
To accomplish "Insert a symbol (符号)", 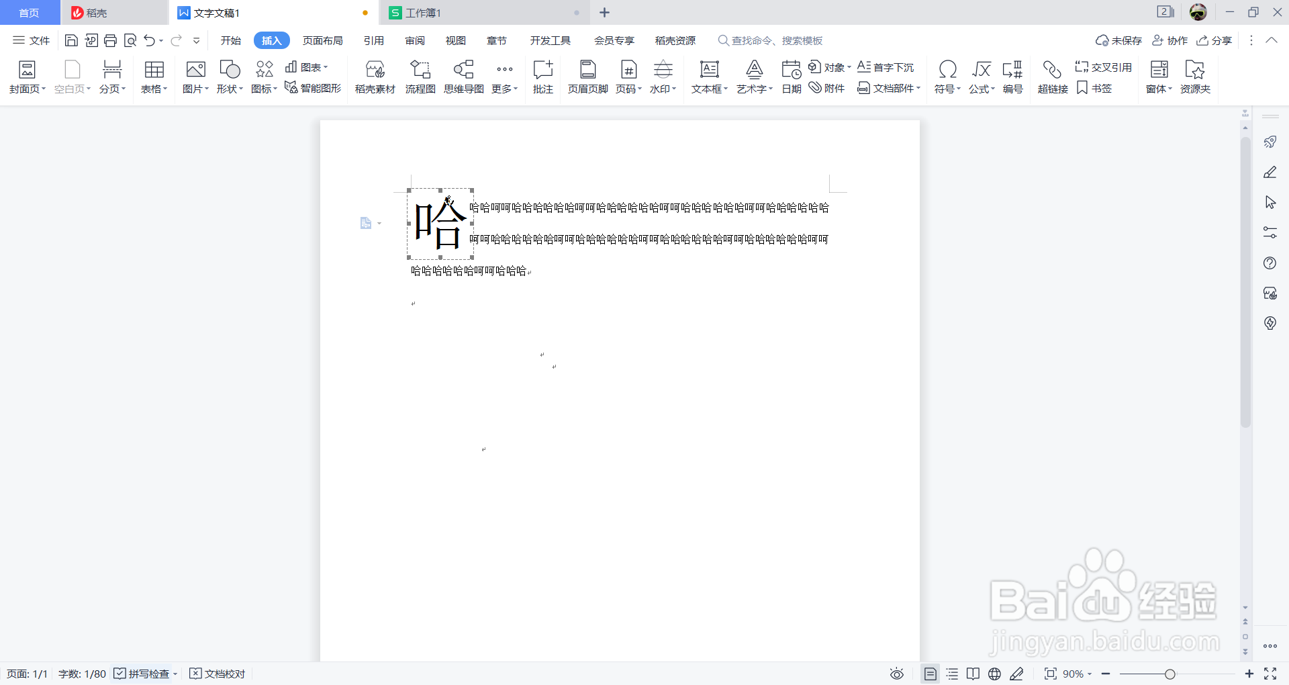I will coord(947,77).
